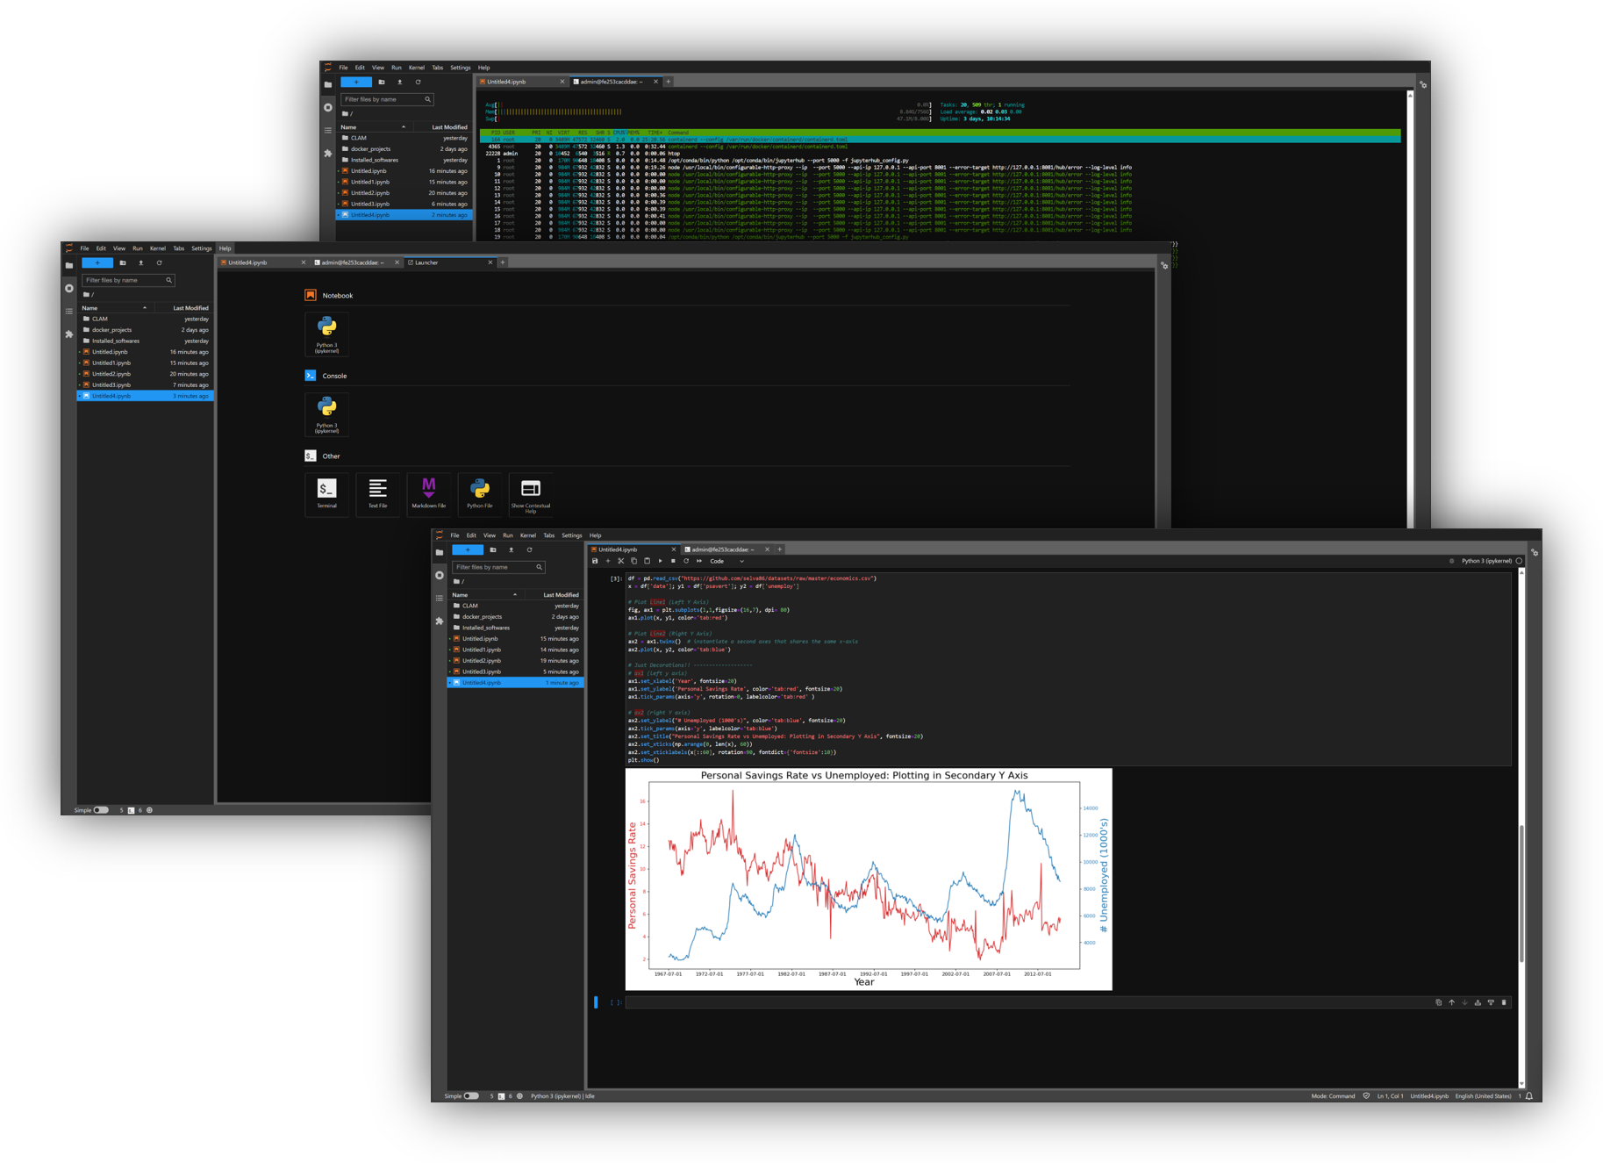Click Mode: Command in the status bar

click(1333, 1096)
